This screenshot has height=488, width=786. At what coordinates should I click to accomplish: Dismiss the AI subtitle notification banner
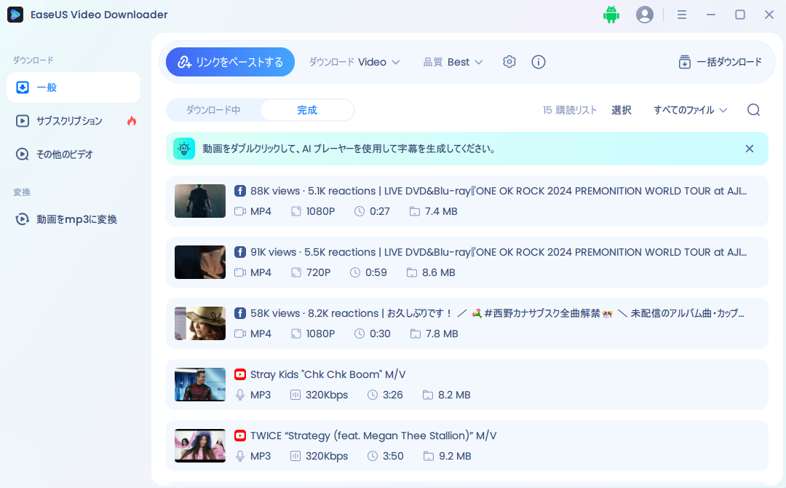[x=750, y=148]
